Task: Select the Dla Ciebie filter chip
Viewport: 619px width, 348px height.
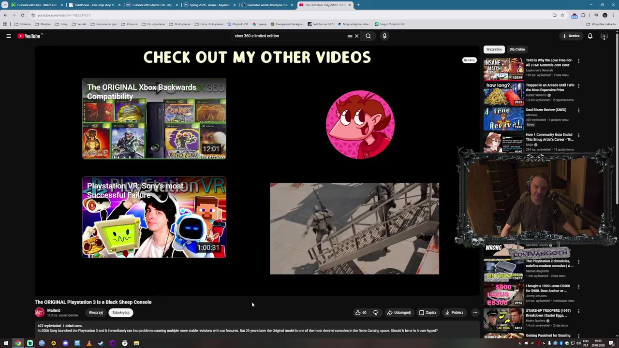Action: (517, 49)
